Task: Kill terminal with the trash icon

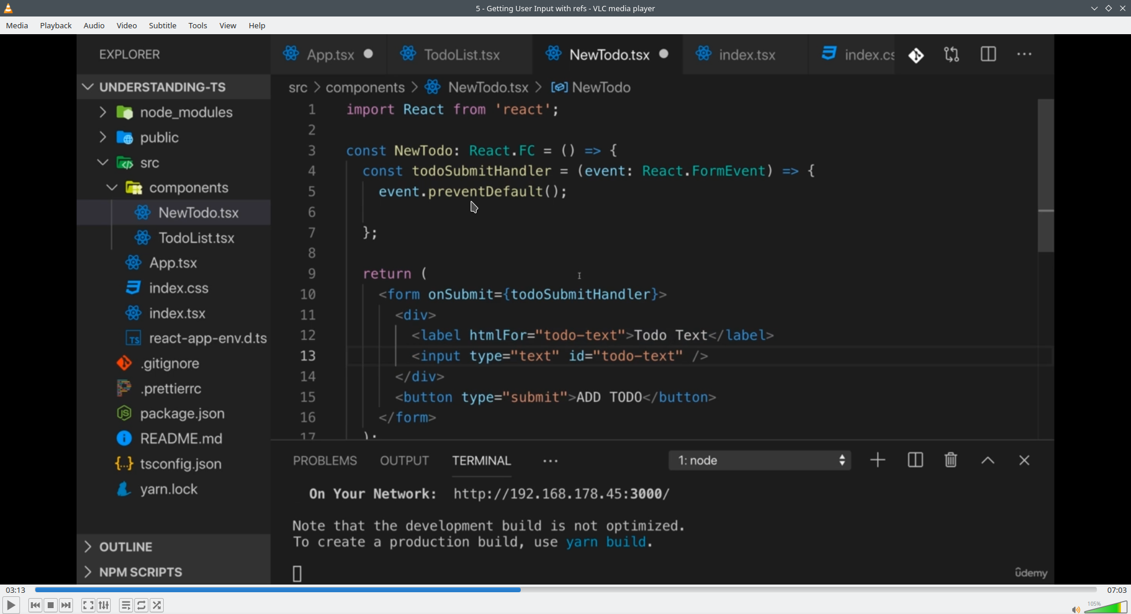Action: [951, 460]
